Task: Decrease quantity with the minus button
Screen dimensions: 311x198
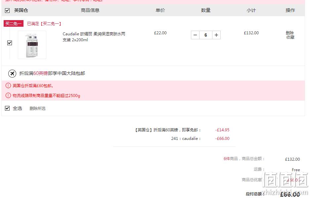Action: (x=195, y=35)
